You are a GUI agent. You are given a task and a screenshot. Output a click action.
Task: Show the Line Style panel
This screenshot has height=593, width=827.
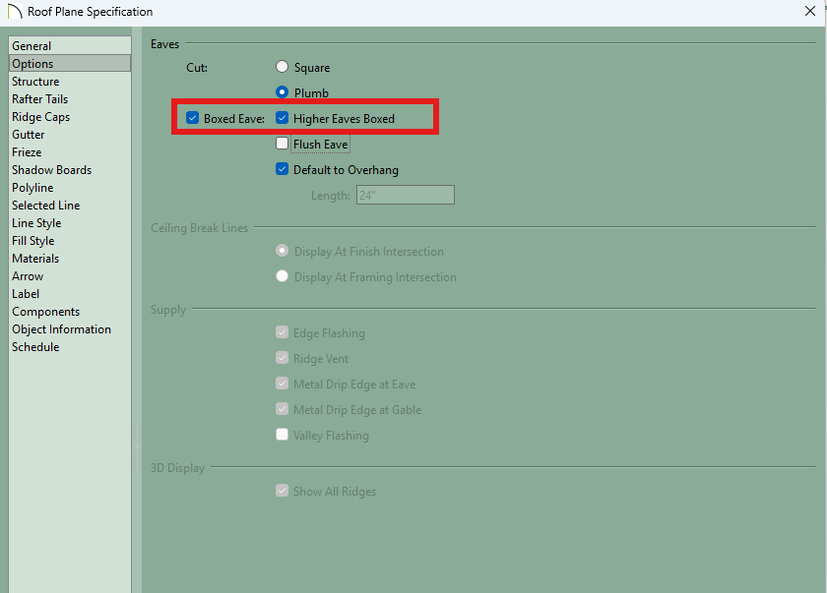[x=36, y=223]
